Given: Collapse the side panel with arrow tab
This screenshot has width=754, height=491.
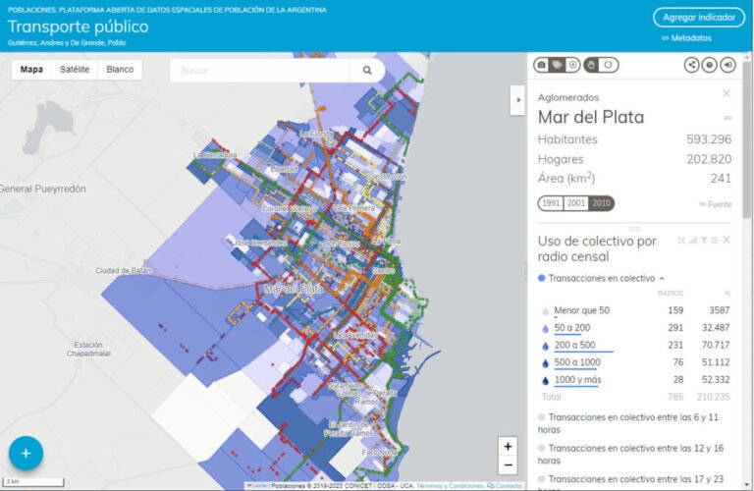Looking at the screenshot, I should 517,100.
